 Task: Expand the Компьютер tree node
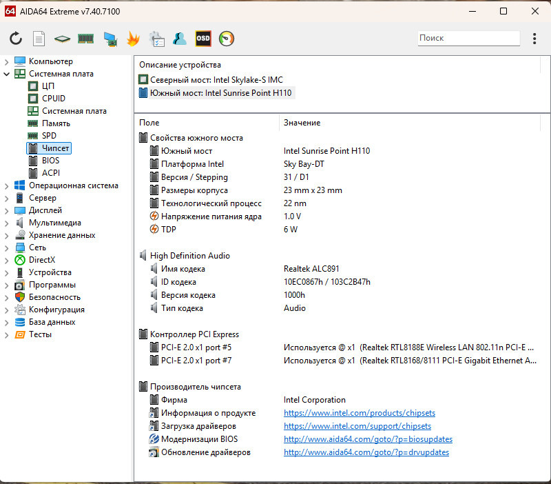click(x=6, y=61)
